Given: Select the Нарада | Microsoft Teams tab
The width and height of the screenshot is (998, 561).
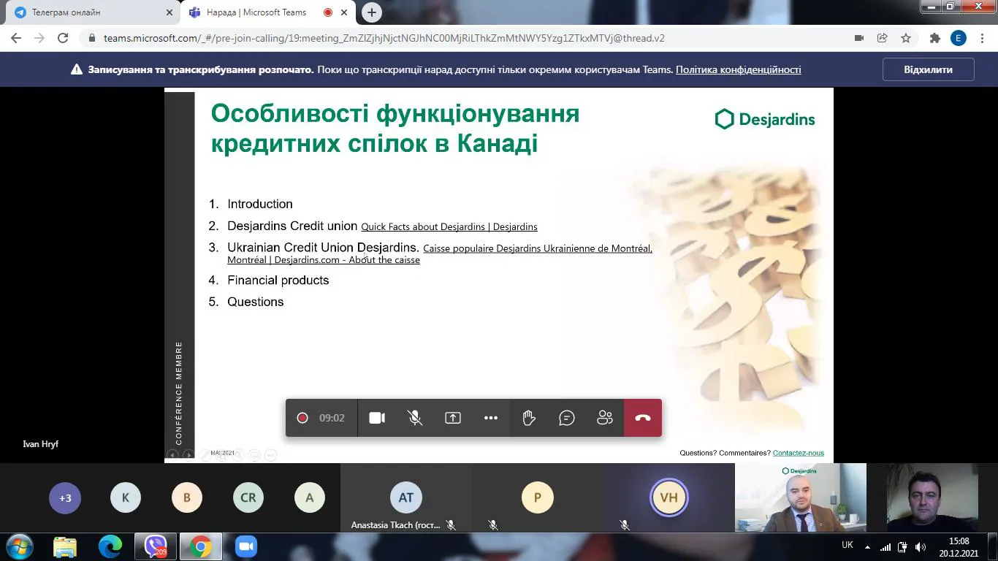Looking at the screenshot, I should [269, 12].
